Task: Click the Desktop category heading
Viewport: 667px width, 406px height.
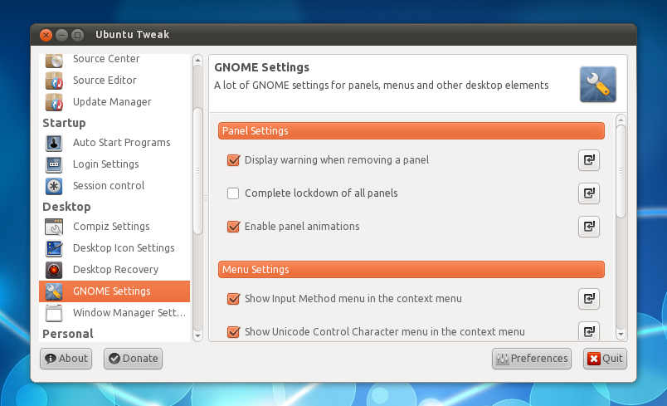Action: [x=67, y=207]
